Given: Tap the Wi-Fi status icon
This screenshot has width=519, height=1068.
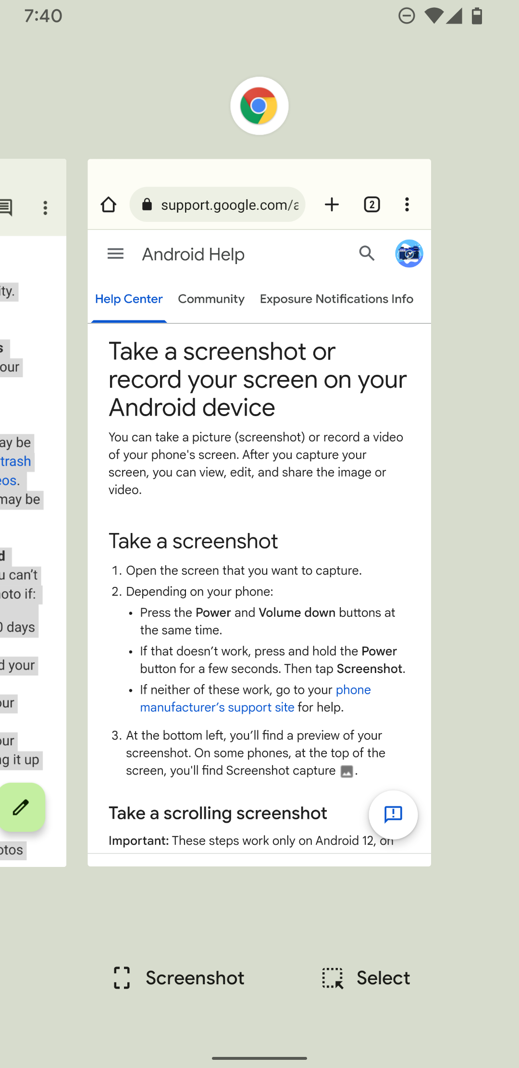Looking at the screenshot, I should pyautogui.click(x=434, y=16).
